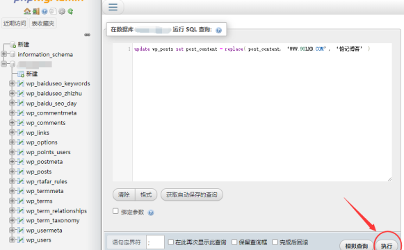Click table icon of wp_points_users

[x=21, y=152]
